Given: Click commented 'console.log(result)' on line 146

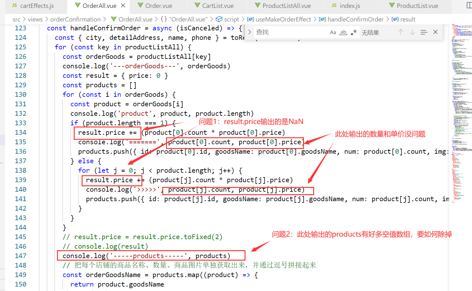Looking at the screenshot, I should coord(111,246).
